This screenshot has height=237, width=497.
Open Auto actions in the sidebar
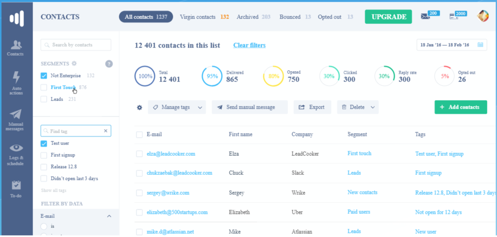[x=16, y=83]
